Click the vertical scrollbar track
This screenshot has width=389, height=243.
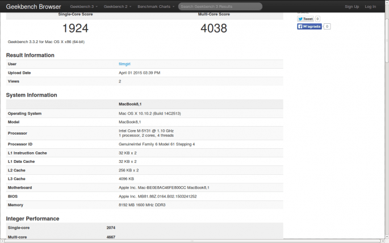(385, 142)
